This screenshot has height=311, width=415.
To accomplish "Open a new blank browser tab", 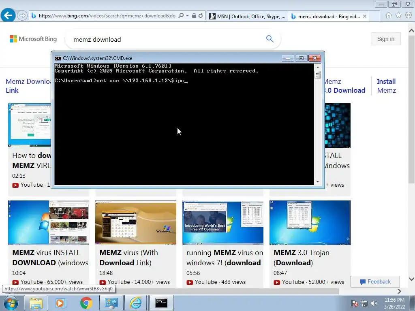I will click(374, 16).
